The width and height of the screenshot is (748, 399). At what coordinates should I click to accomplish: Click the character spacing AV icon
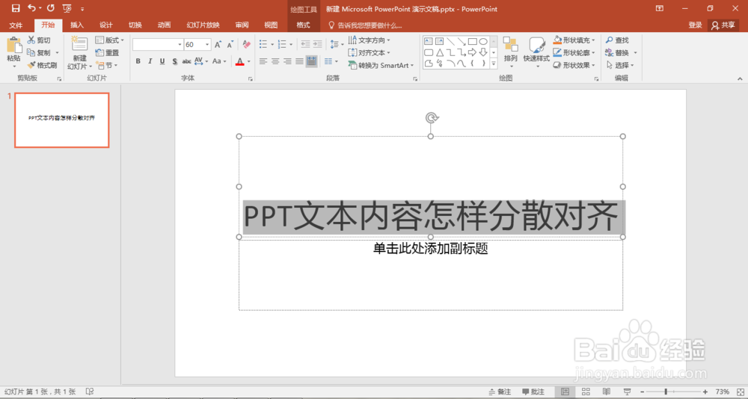click(198, 61)
